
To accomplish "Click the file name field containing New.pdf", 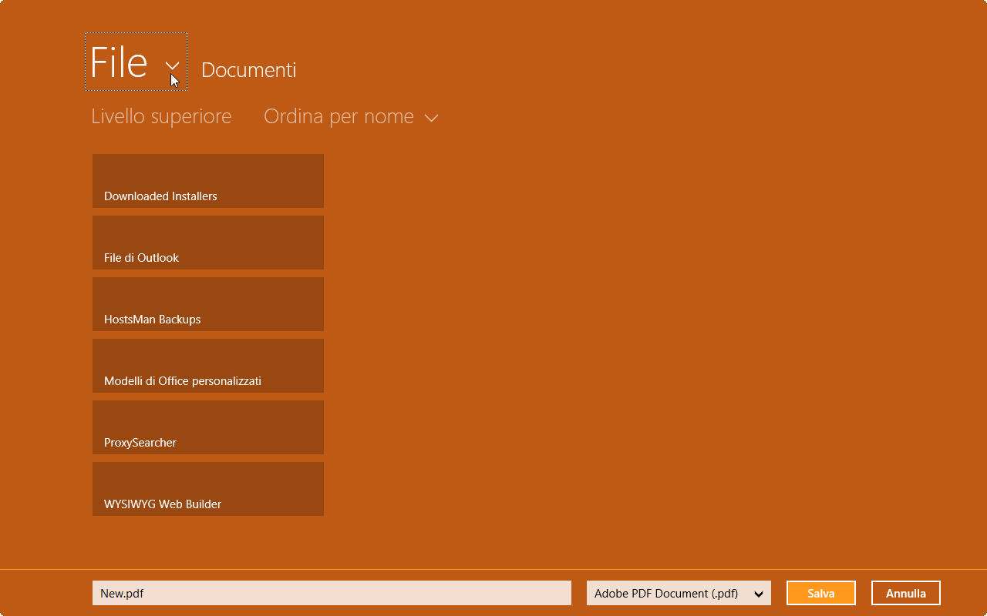I will point(332,593).
